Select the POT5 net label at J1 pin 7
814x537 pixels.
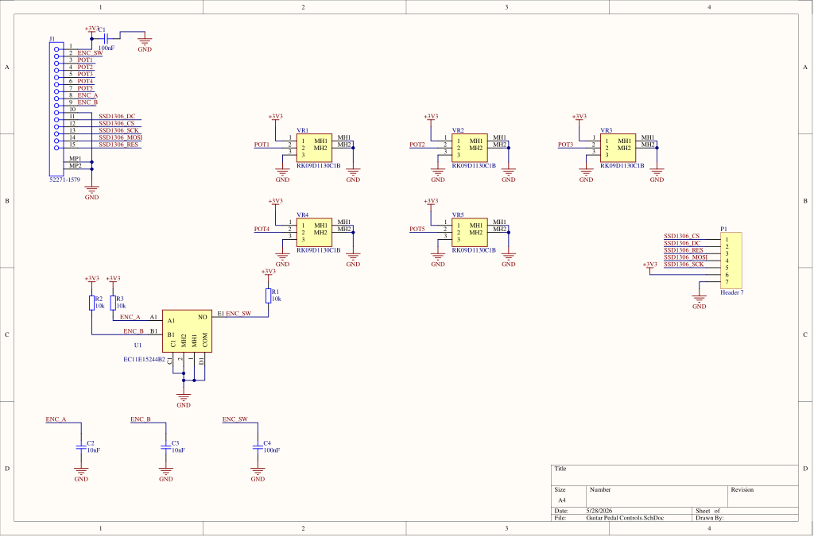point(85,88)
